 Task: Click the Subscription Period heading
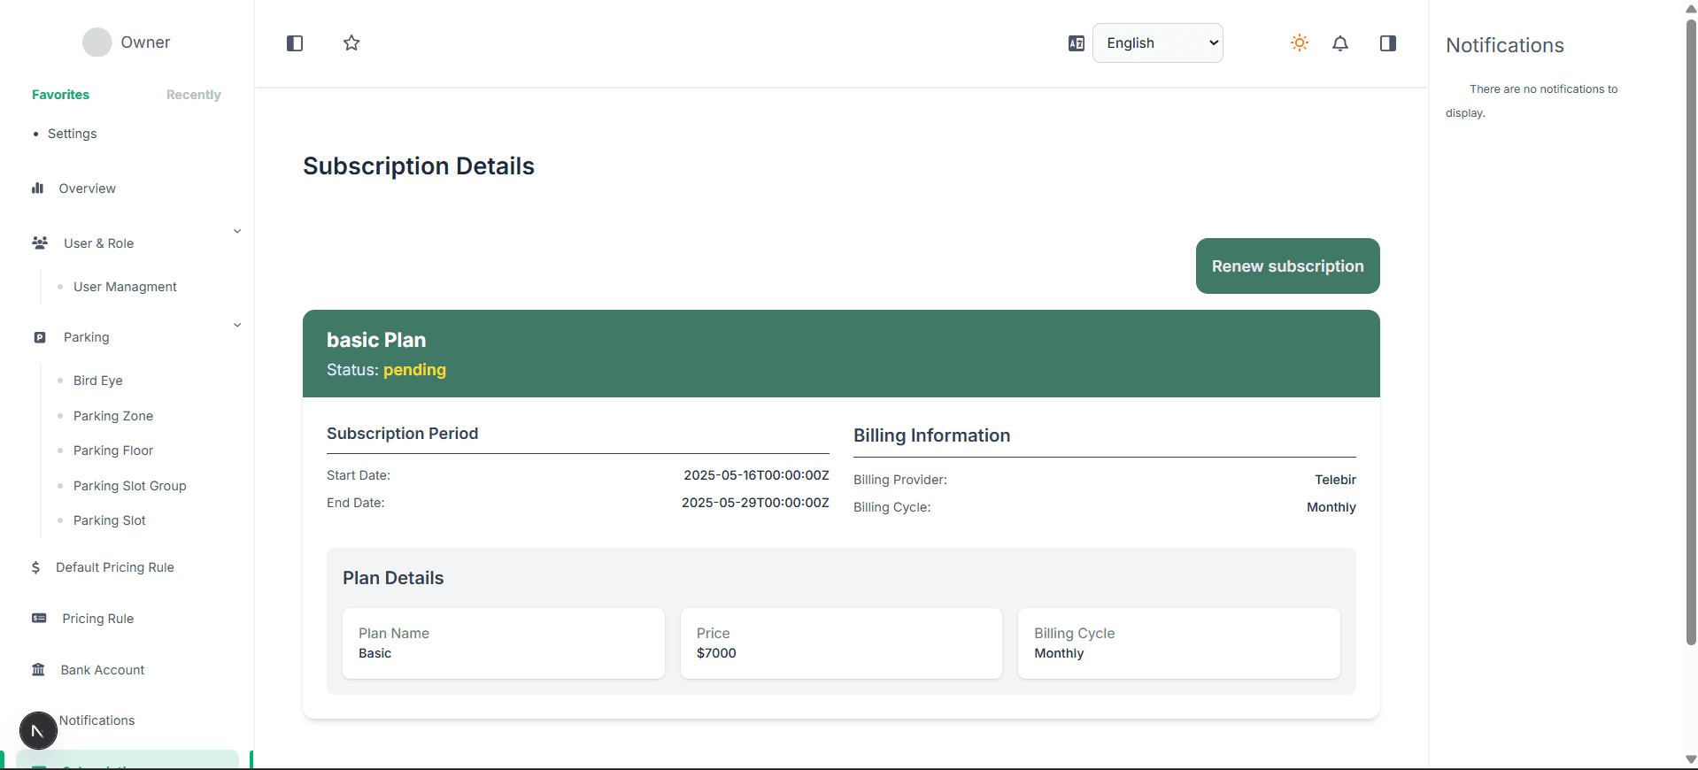[x=402, y=434]
